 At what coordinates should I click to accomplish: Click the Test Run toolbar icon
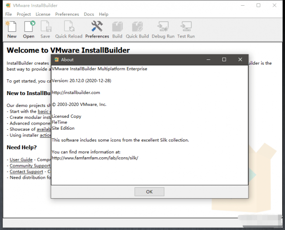click(x=186, y=29)
